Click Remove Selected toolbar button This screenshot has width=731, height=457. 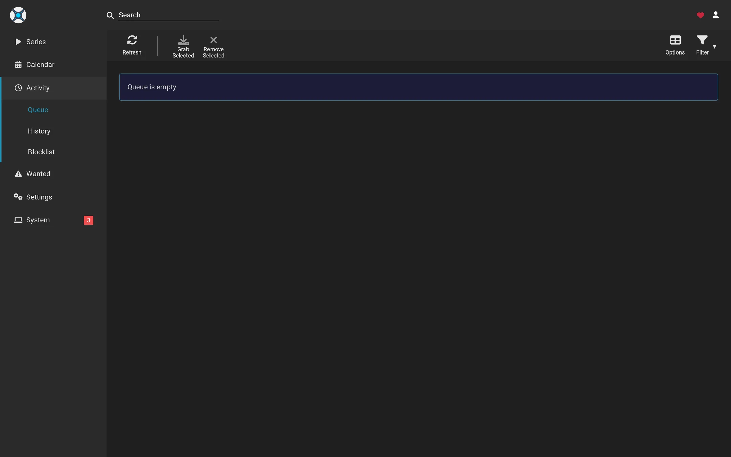point(214,46)
